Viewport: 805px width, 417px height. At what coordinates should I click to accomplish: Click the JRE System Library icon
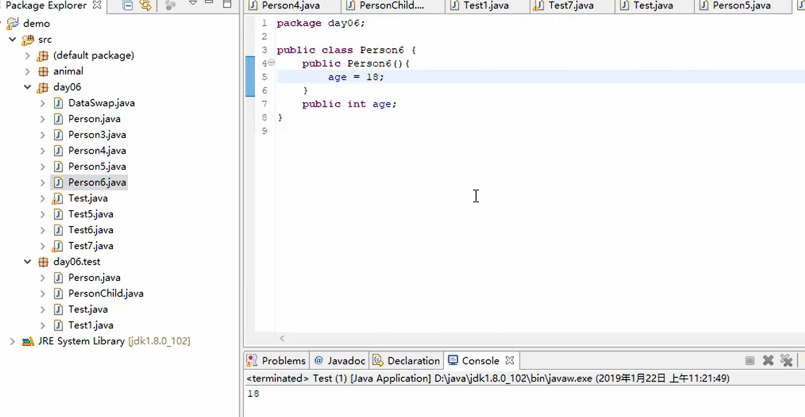[28, 341]
